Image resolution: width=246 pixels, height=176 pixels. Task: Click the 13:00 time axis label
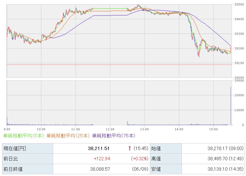click(x=145, y=129)
